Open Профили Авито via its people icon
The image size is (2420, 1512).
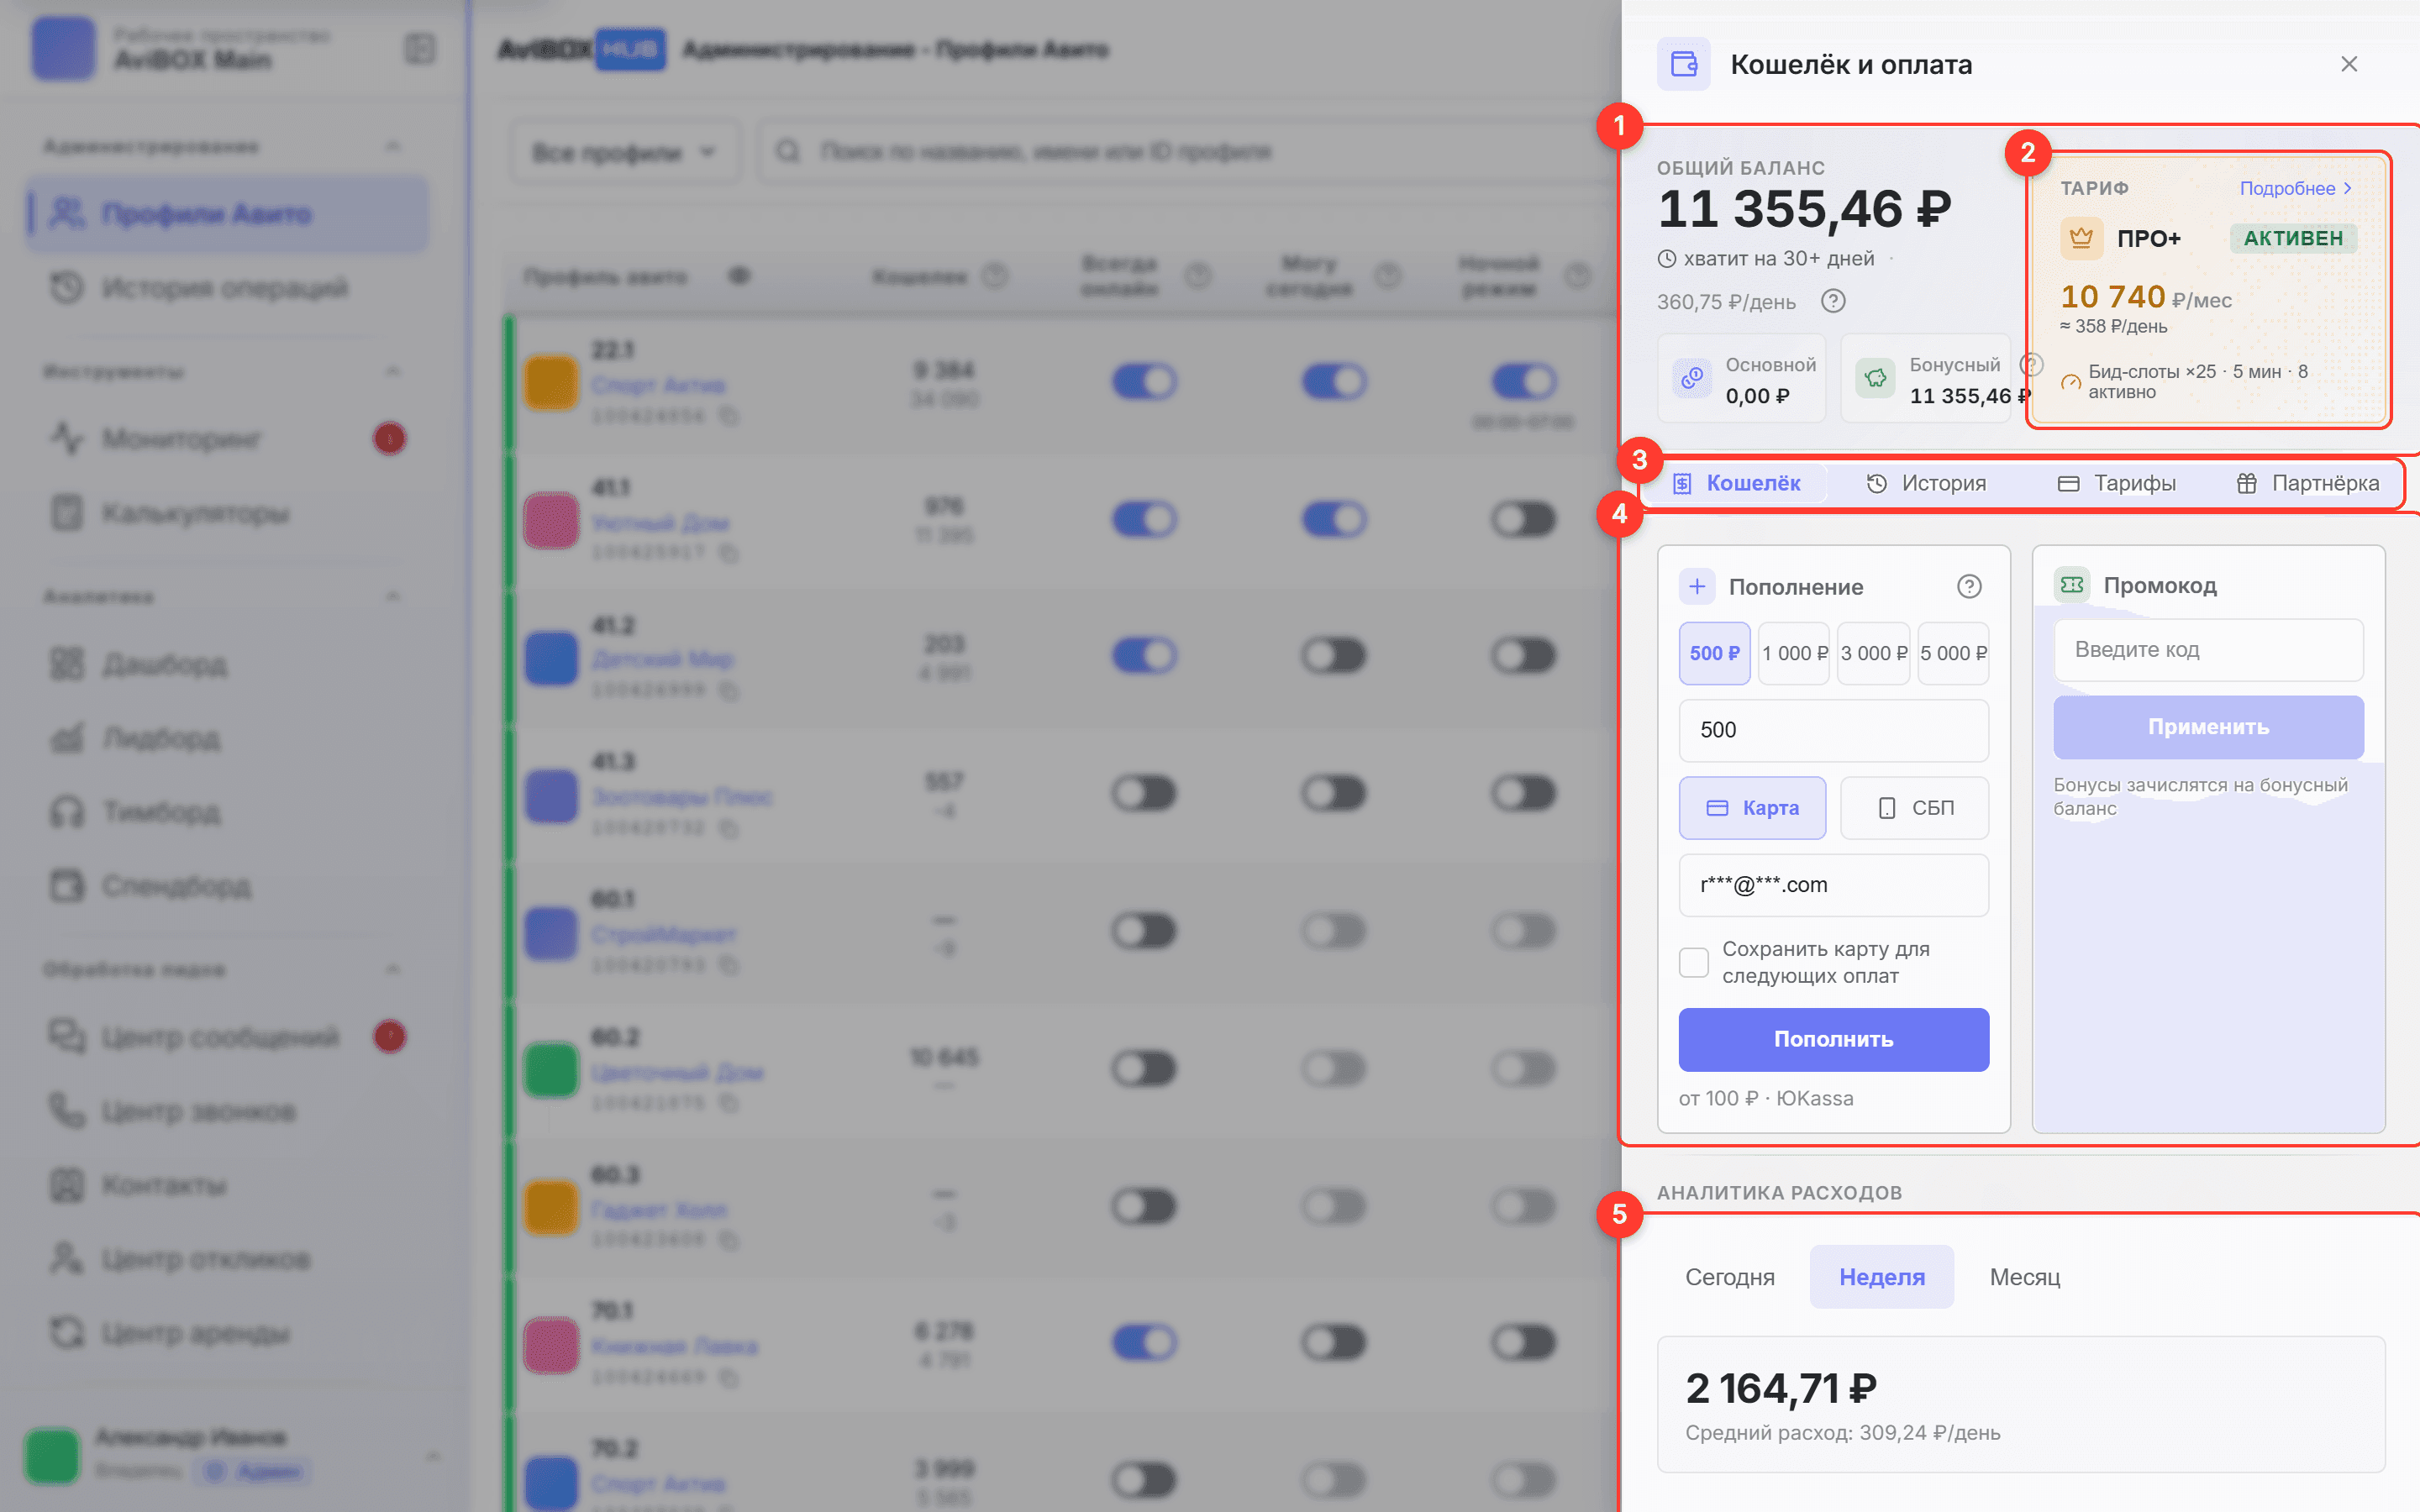coord(67,213)
